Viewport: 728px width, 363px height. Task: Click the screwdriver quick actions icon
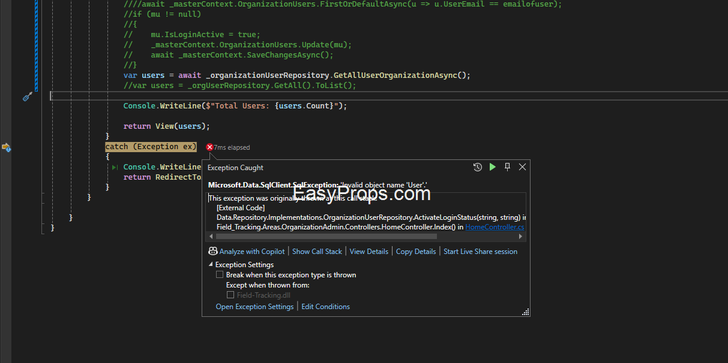[x=27, y=96]
